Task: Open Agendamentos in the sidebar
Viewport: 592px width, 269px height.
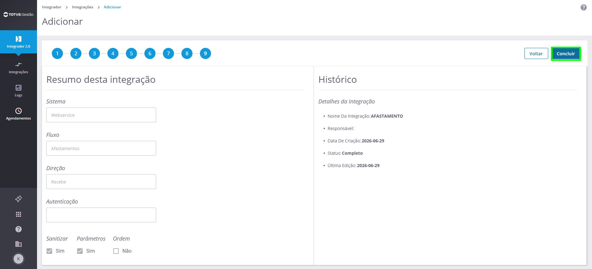Action: tap(19, 114)
